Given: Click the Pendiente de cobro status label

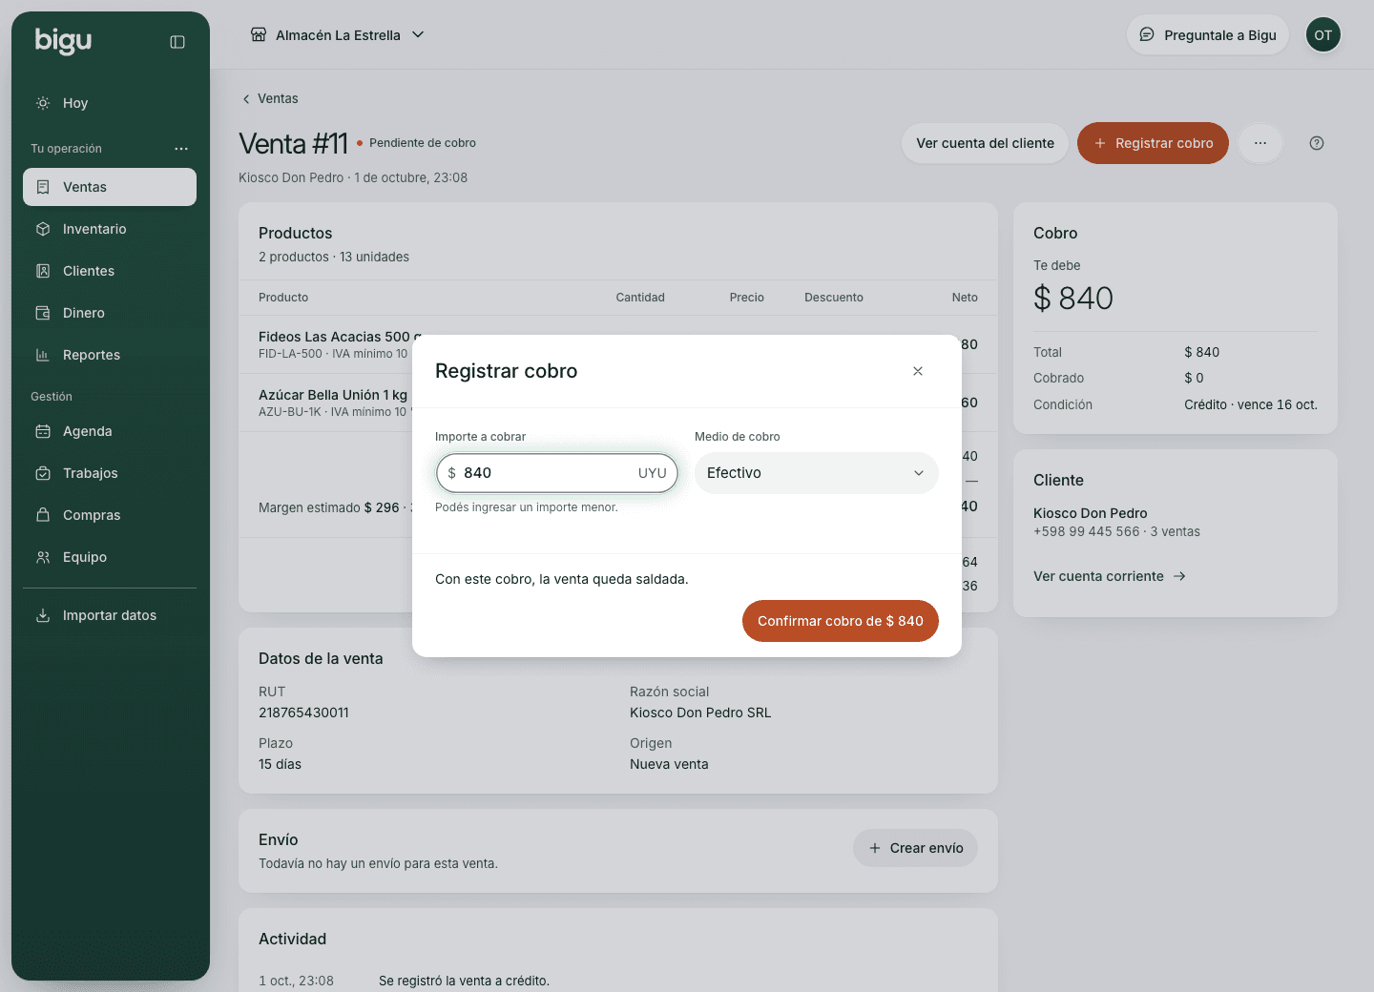Looking at the screenshot, I should coord(423,143).
